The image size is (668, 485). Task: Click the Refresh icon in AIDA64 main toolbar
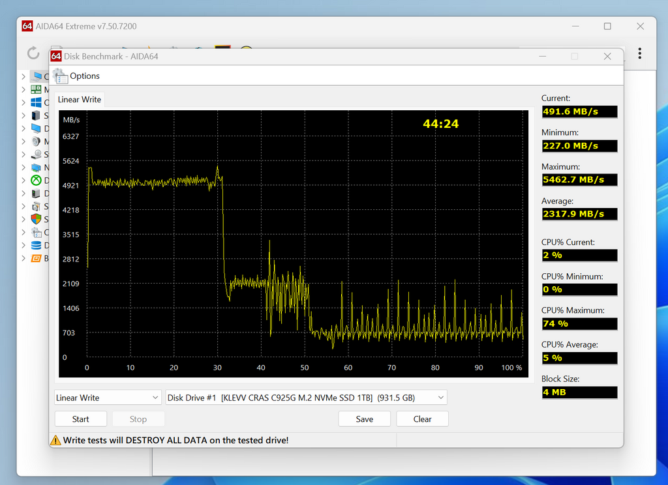coord(33,53)
